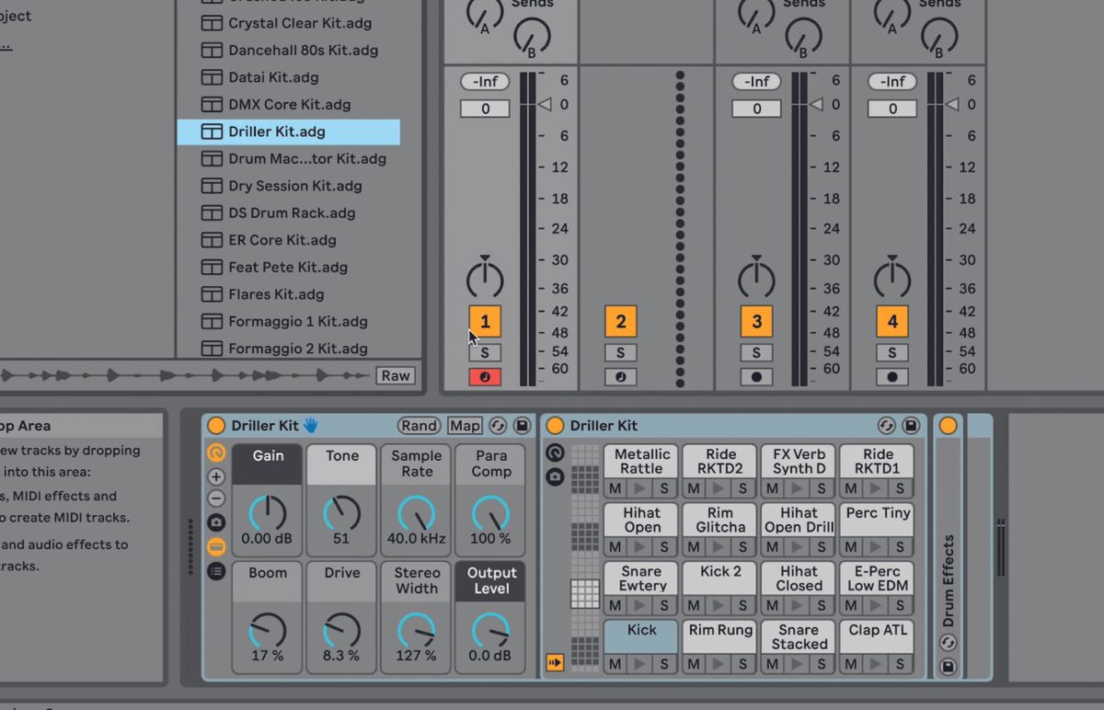The image size is (1104, 710).
Task: Open macro variations camera icon
Action: click(x=216, y=522)
